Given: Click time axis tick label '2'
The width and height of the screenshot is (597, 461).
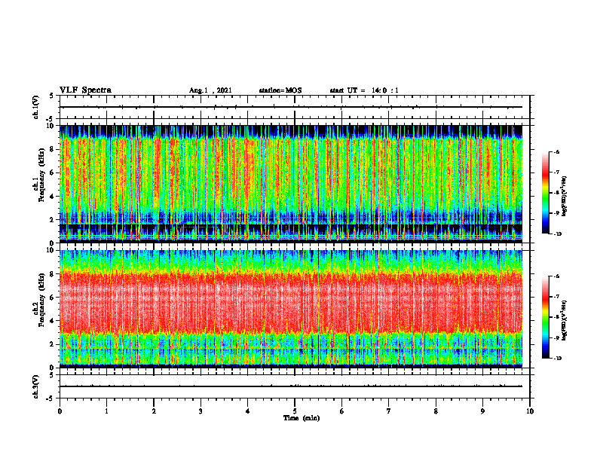Looking at the screenshot, I should tap(154, 411).
